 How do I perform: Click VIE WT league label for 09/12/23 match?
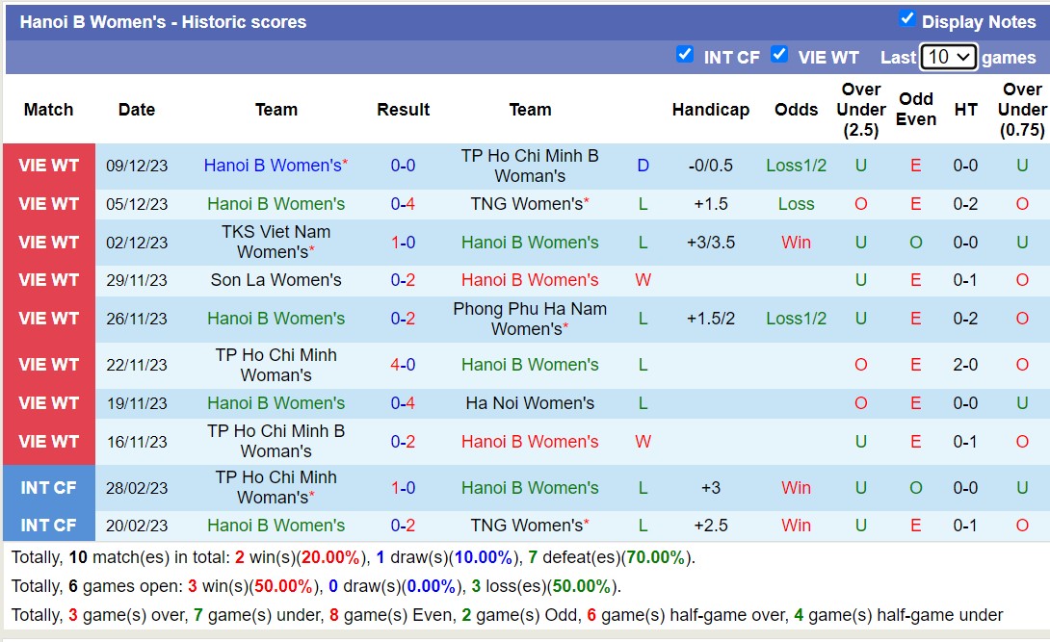click(49, 166)
